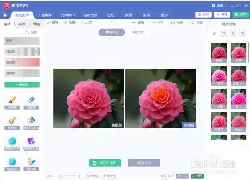Switch to the 高级 adjustment subtab
250x180 pixels.
click(x=22, y=24)
